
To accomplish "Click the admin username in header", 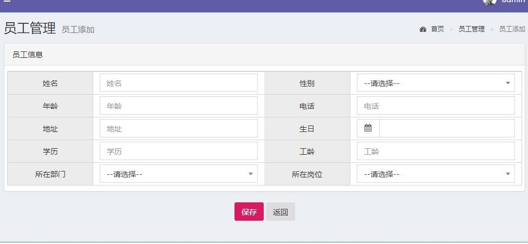I will coord(513,2).
